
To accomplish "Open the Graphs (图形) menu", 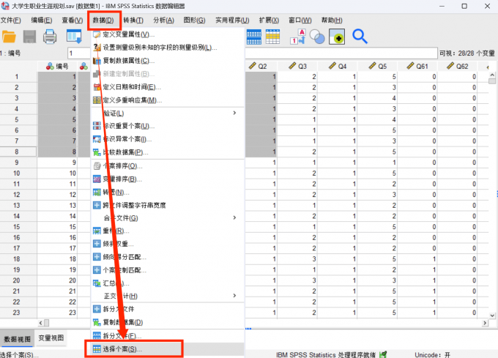I will [194, 20].
